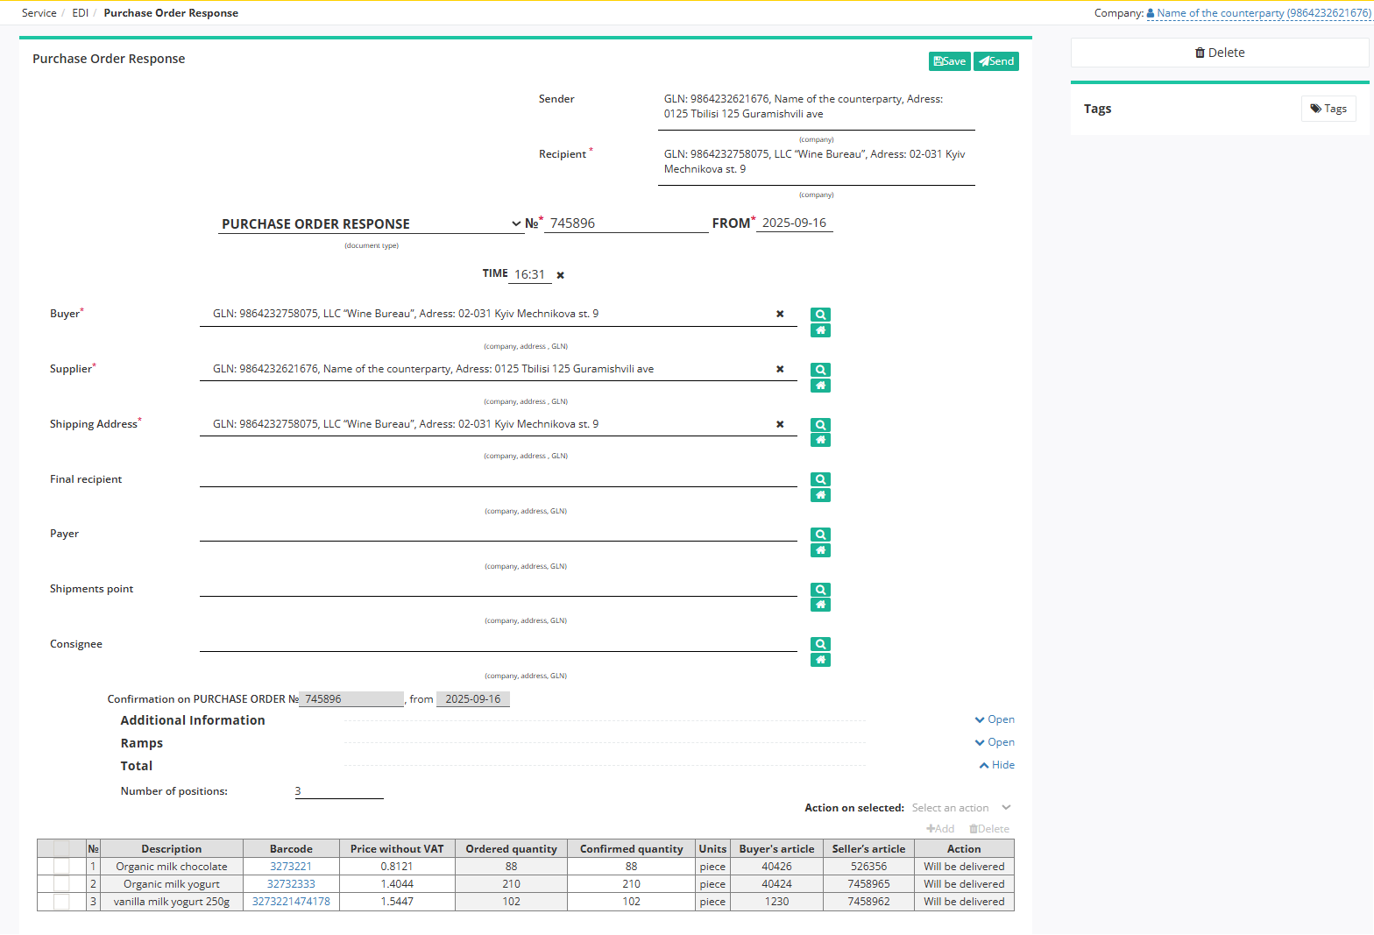
Task: Select confirmed quantity 88 cell
Action: 631,867
